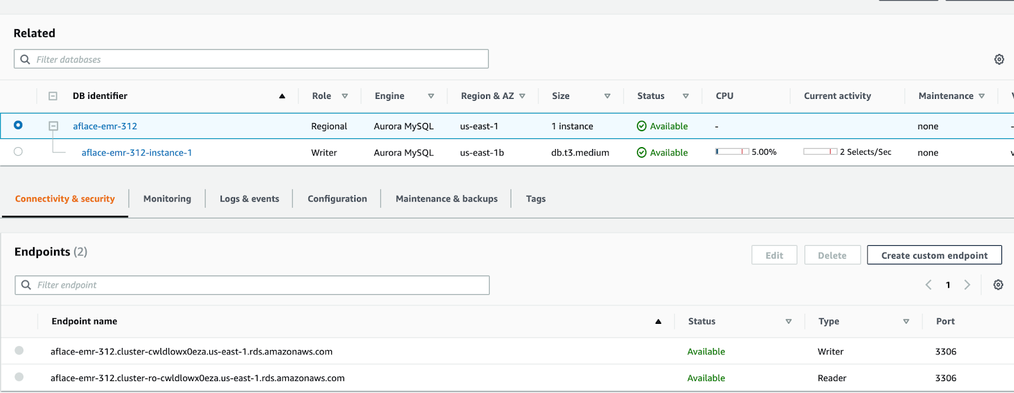Click the aflace-emr-312.cluster-cwldlowx0eza writer endpoint name
The image size is (1014, 393).
coord(191,352)
